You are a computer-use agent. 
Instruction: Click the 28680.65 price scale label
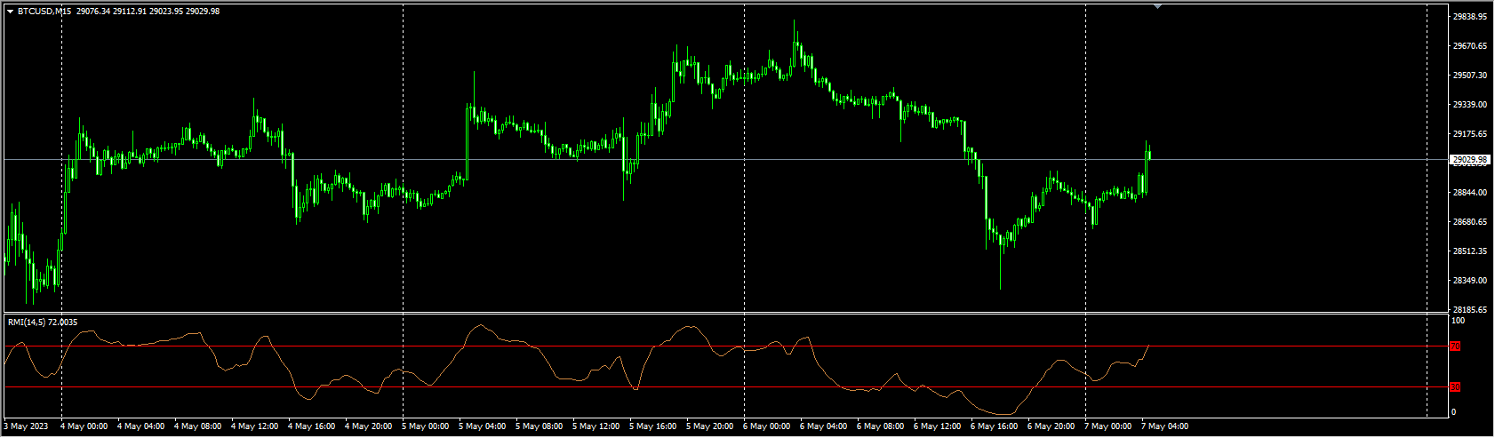(1469, 222)
